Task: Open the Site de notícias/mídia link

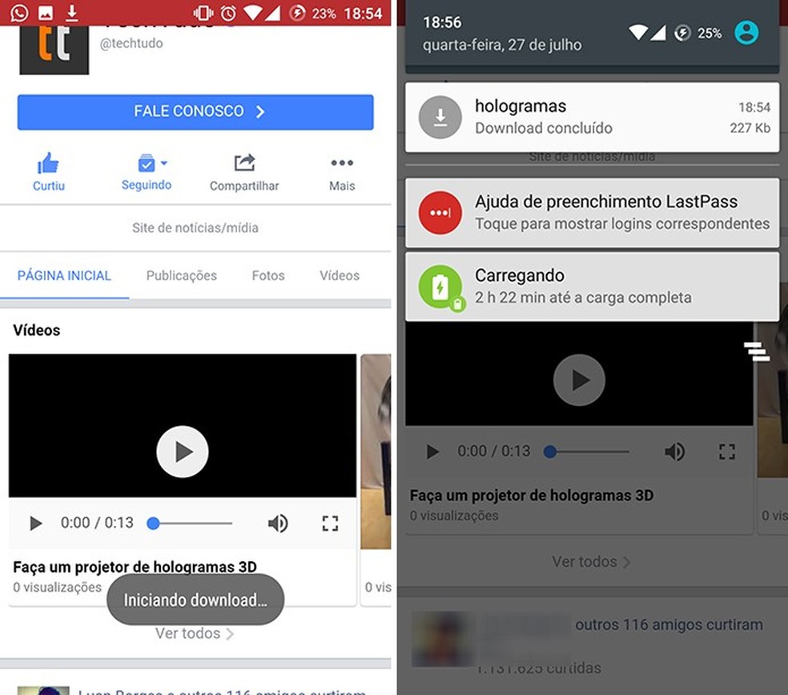Action: coord(195,227)
